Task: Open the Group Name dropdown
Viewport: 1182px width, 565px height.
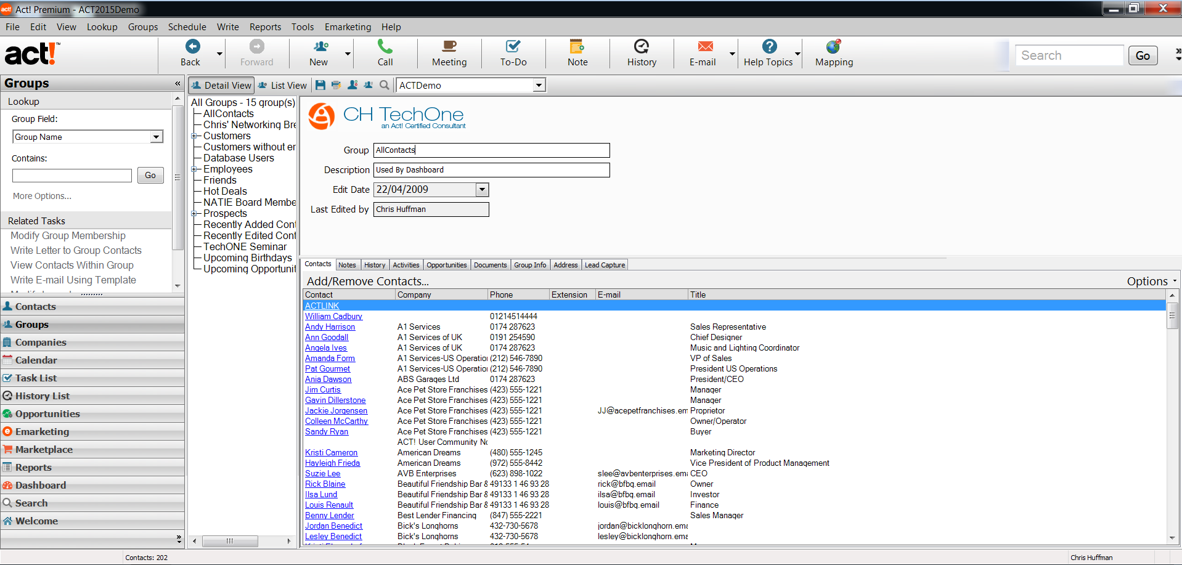Action: [x=157, y=137]
